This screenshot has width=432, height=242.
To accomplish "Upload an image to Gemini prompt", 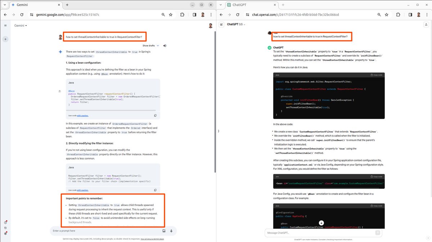I will 164,231.
